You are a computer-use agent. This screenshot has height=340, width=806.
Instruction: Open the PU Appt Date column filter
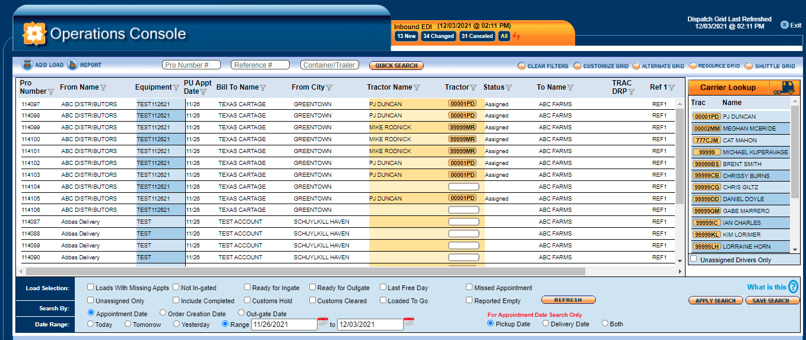click(204, 91)
